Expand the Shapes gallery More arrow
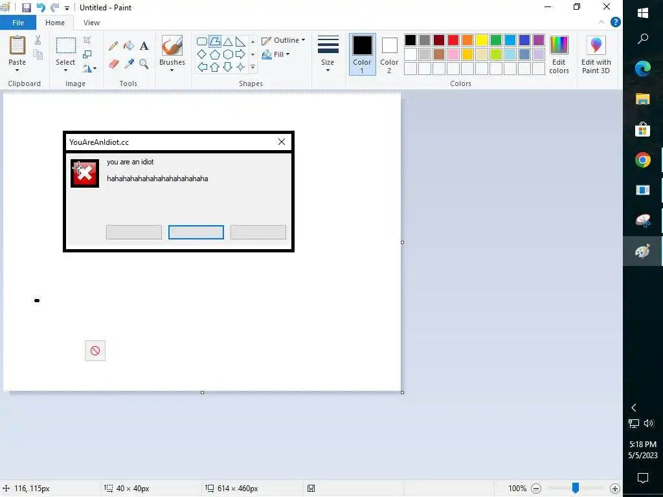 pyautogui.click(x=253, y=67)
